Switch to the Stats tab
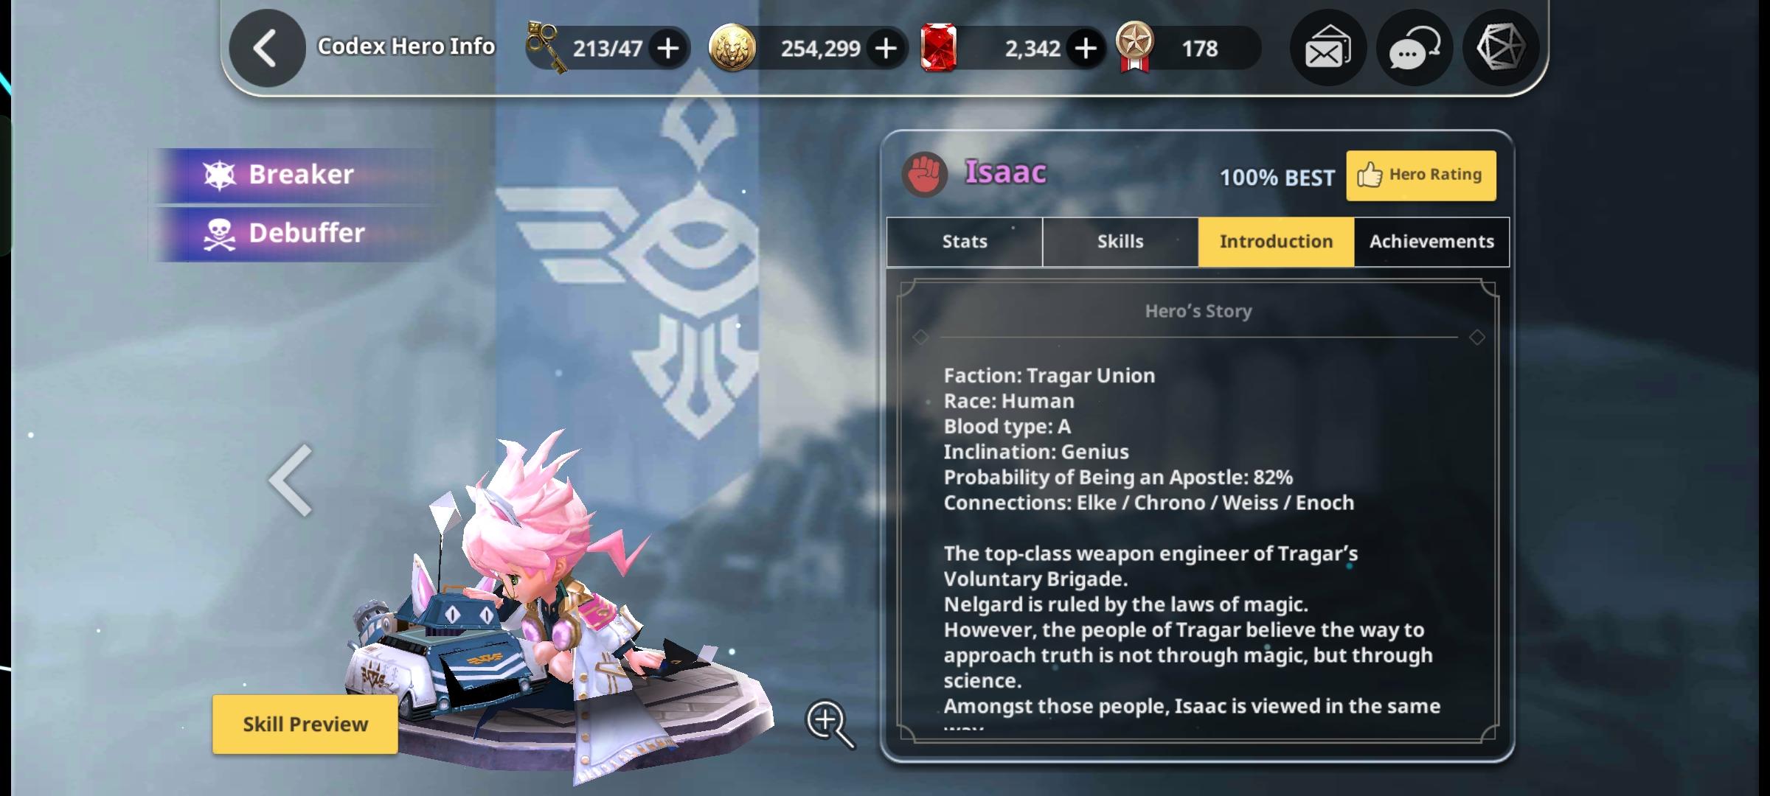Image resolution: width=1770 pixels, height=796 pixels. [965, 242]
